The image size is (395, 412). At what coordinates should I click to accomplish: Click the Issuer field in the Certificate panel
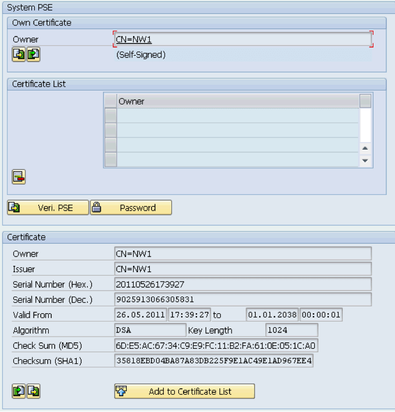(243, 269)
